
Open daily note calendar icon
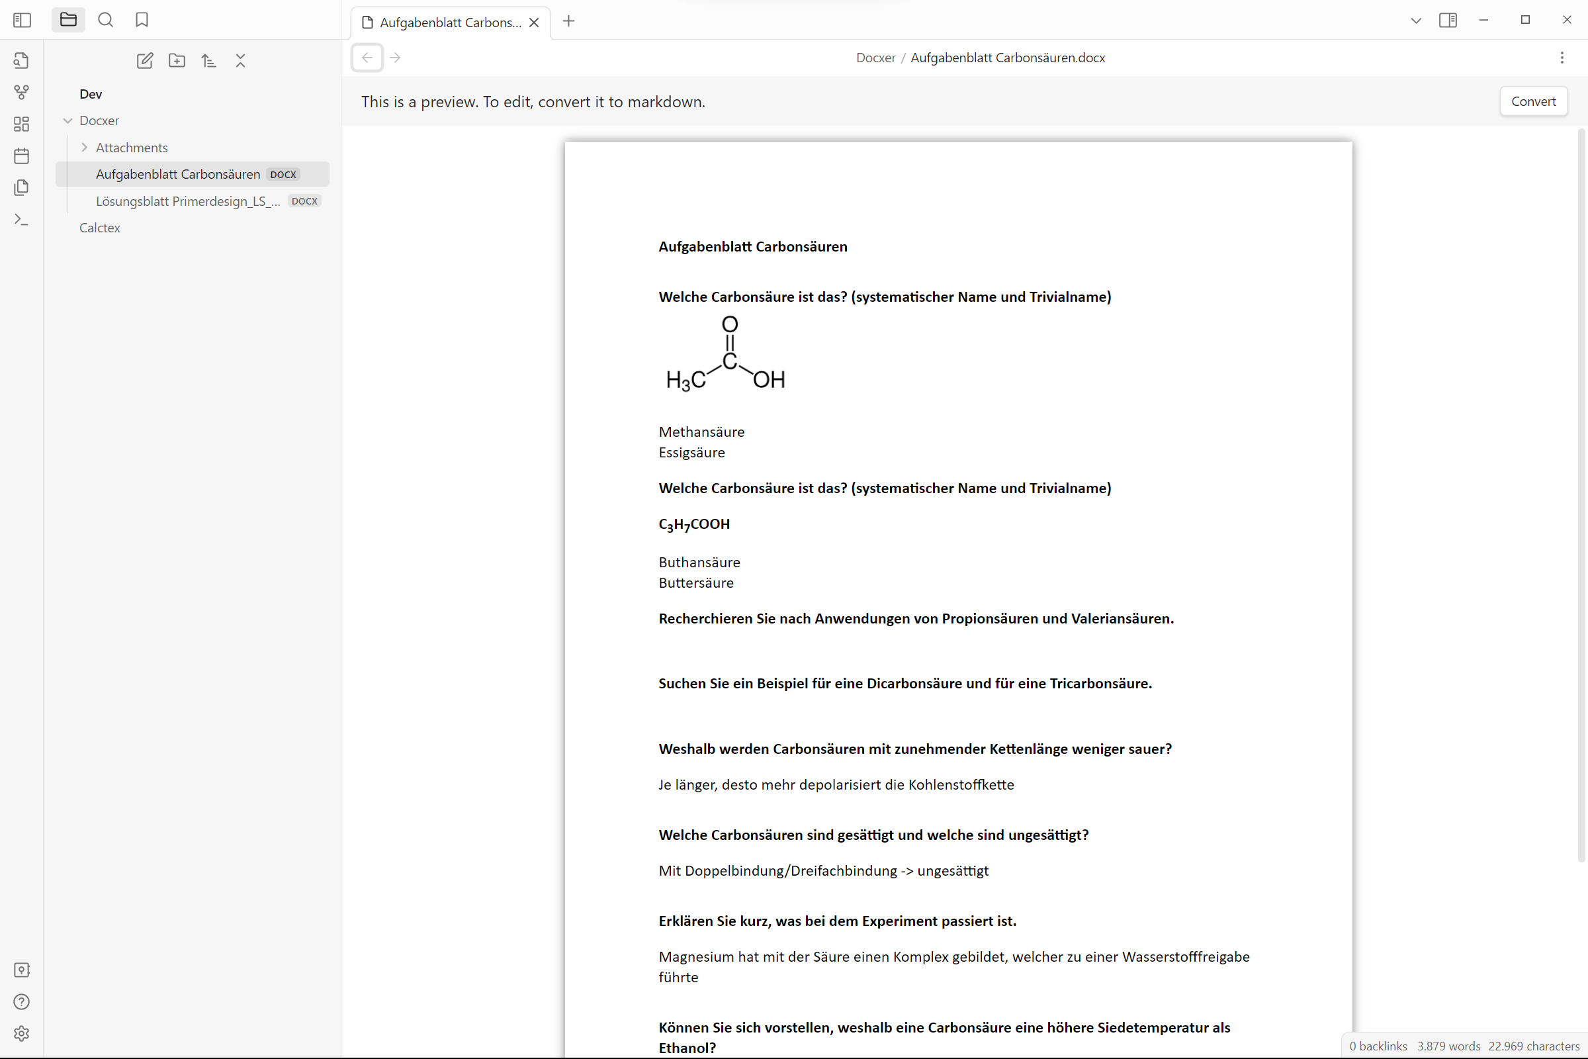[x=21, y=156]
